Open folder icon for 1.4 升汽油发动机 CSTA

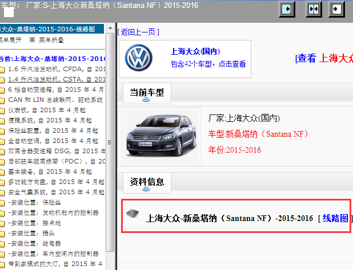tap(2, 80)
